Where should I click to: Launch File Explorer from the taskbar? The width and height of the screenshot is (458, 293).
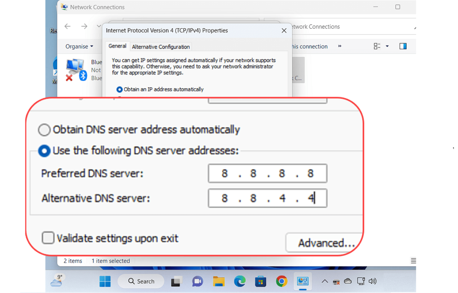[x=219, y=281]
